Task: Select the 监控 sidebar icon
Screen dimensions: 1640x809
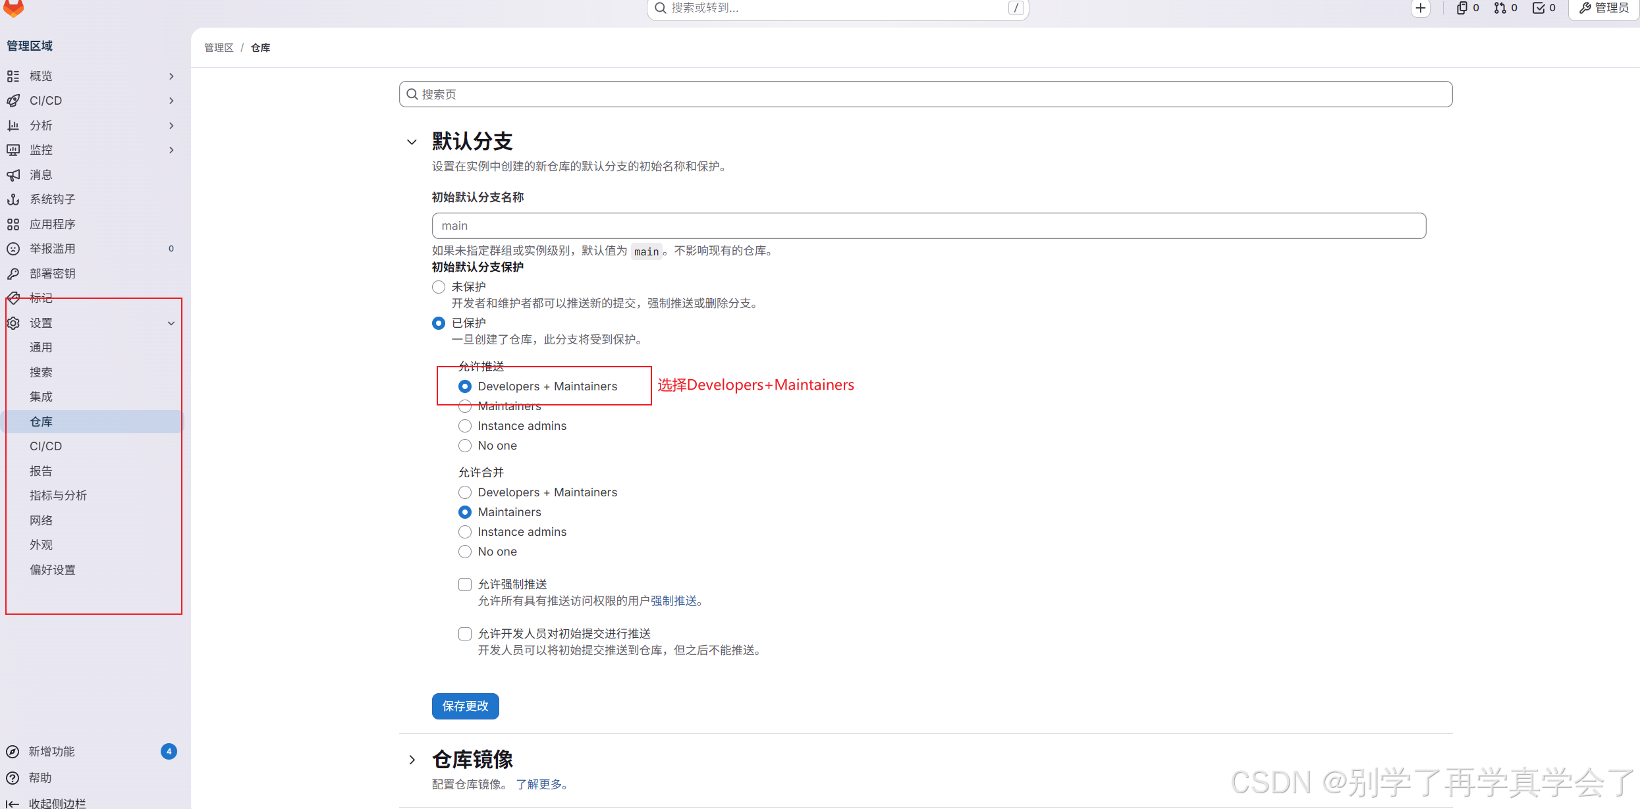Action: (x=13, y=149)
